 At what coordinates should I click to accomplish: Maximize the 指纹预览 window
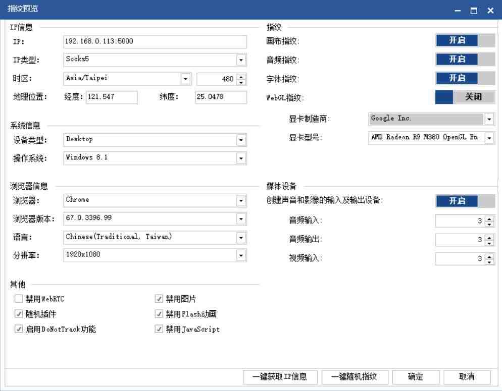click(x=474, y=11)
